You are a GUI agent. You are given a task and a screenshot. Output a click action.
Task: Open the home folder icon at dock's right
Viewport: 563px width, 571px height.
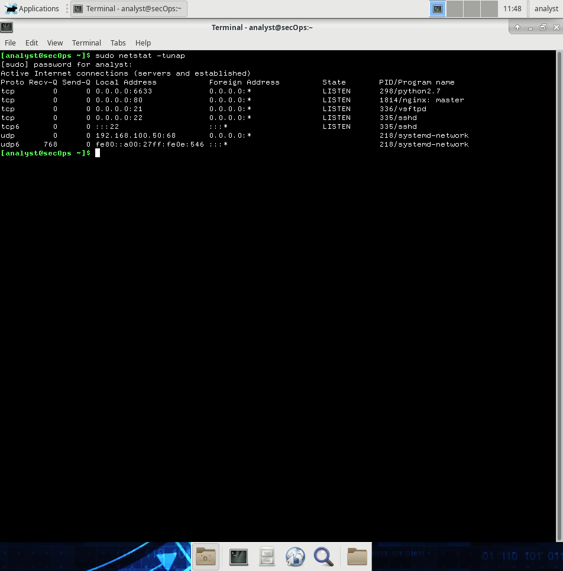(x=357, y=557)
